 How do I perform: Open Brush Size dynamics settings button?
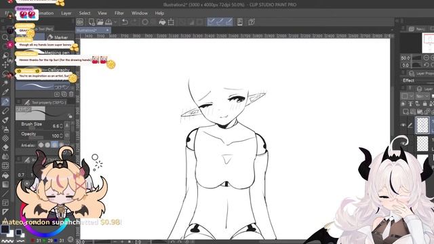pos(67,126)
